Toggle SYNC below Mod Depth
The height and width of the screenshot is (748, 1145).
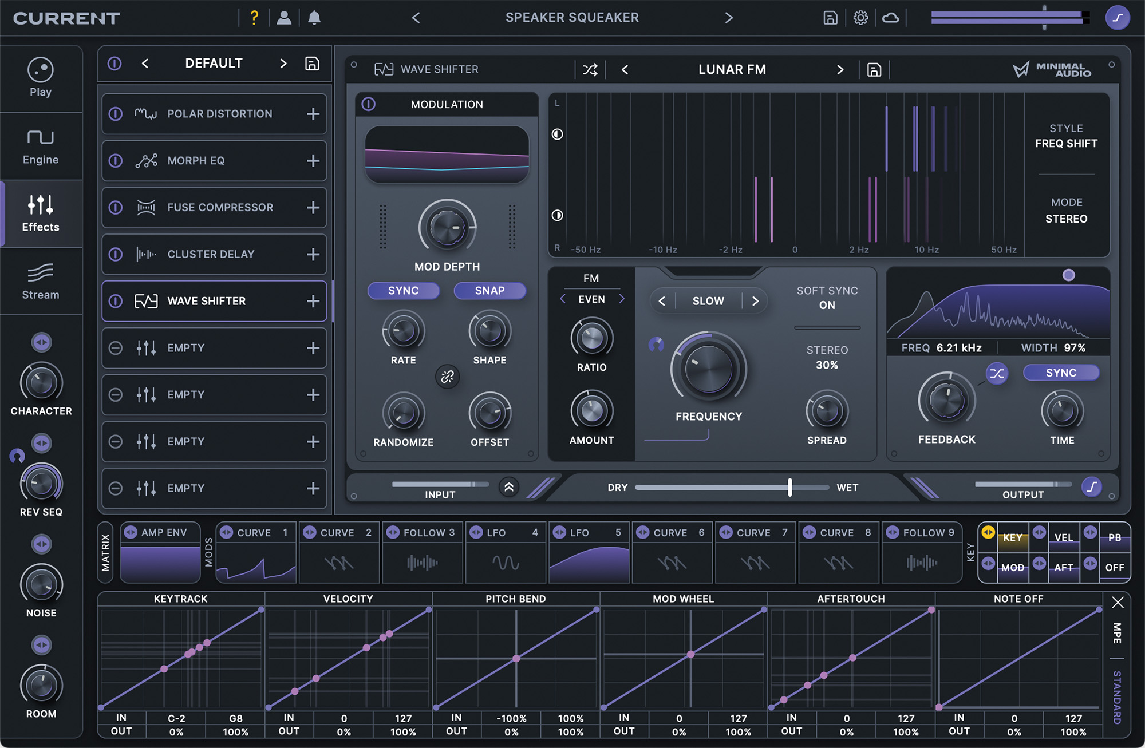403,291
